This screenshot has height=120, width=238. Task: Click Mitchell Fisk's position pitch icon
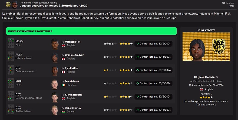click(x=11, y=43)
